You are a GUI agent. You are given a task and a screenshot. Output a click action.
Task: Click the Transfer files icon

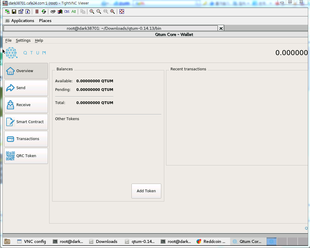pyautogui.click(x=83, y=12)
